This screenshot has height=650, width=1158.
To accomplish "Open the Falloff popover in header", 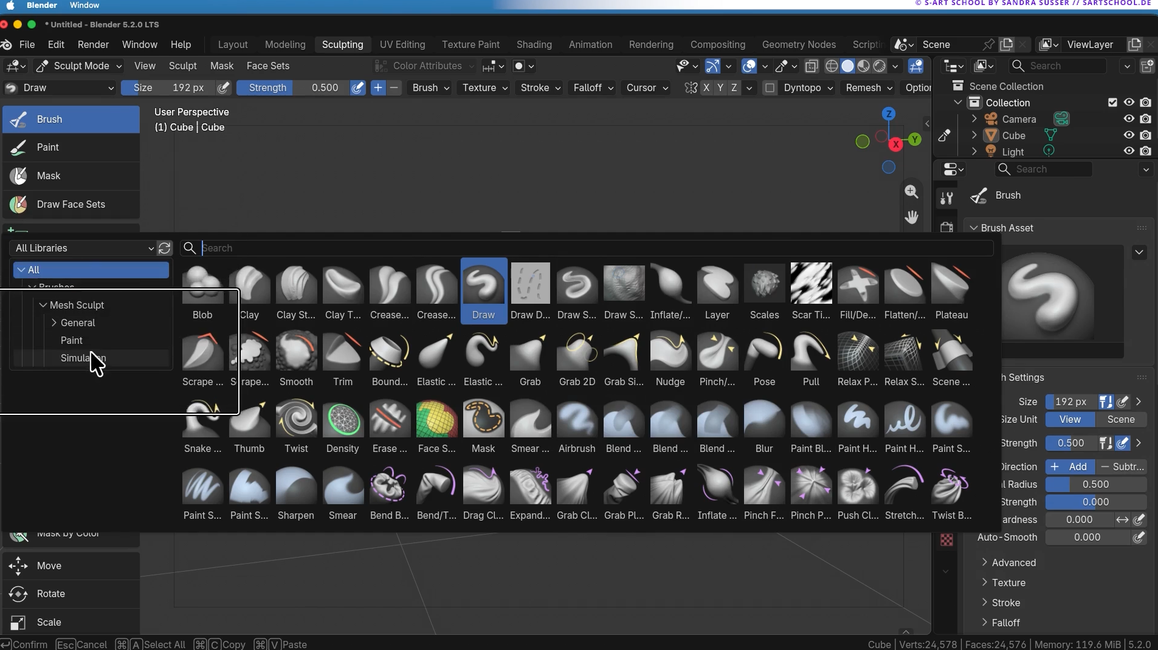I will [593, 87].
